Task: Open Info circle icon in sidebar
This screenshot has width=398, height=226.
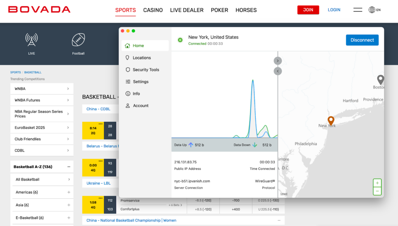Action: (x=127, y=94)
